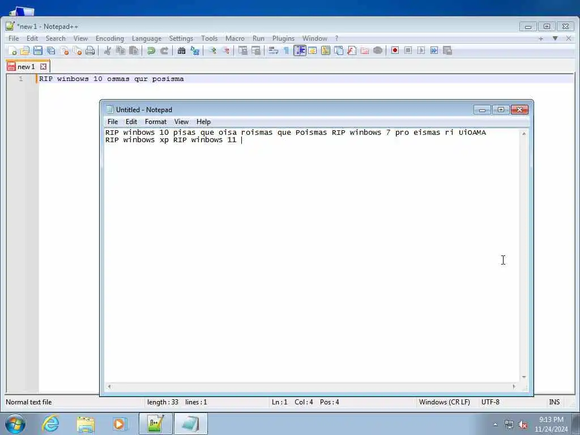Open Notepad++ Window menu
This screenshot has width=580, height=435.
coord(315,39)
